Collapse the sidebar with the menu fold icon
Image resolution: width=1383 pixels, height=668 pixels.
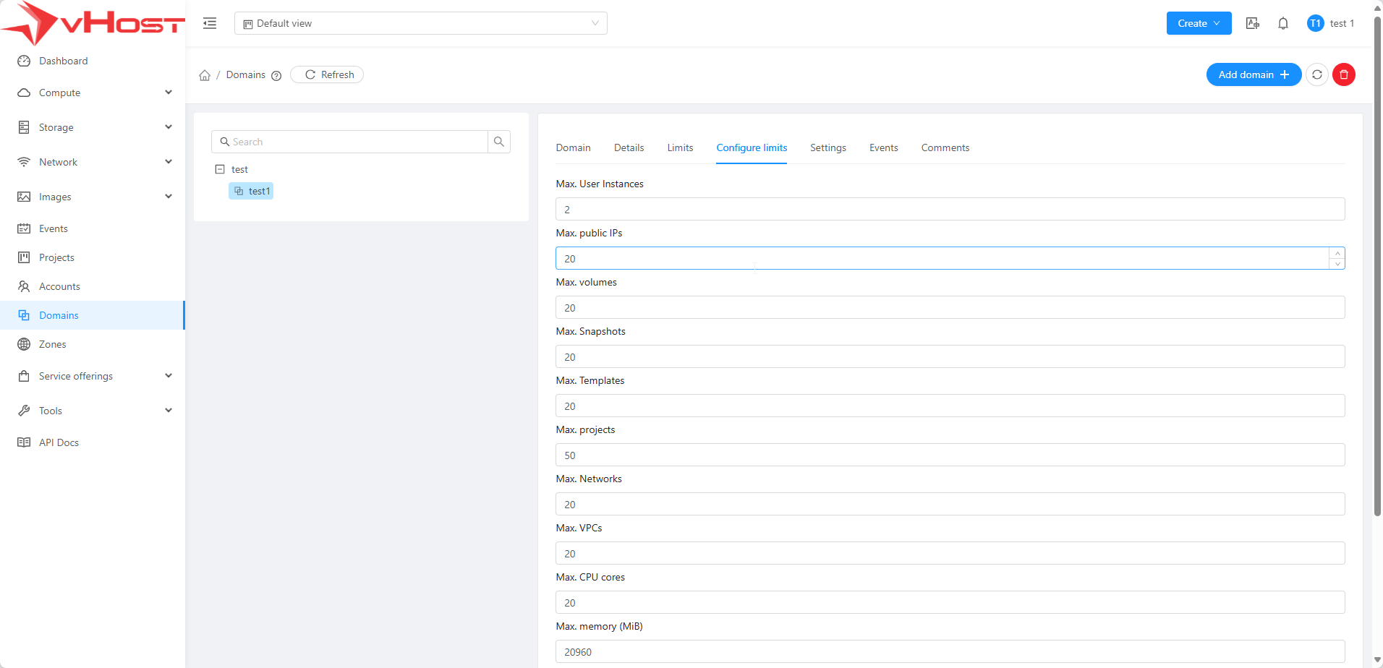click(x=210, y=23)
